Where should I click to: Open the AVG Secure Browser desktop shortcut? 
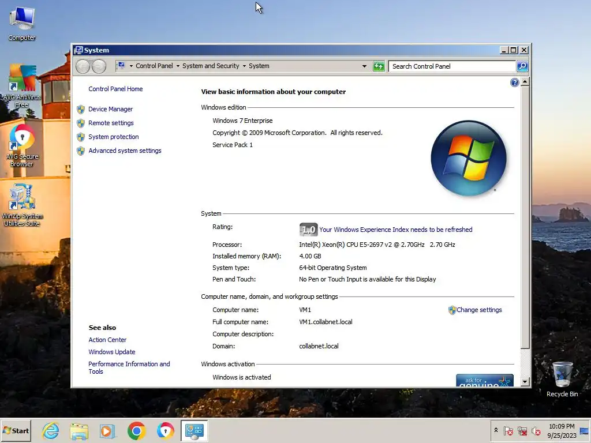click(x=22, y=145)
